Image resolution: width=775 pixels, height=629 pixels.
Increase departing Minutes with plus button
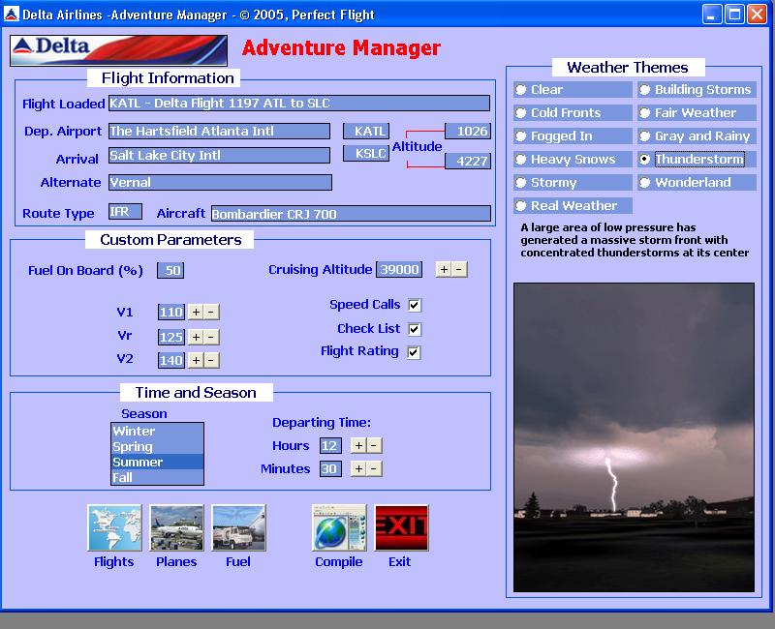coord(358,468)
